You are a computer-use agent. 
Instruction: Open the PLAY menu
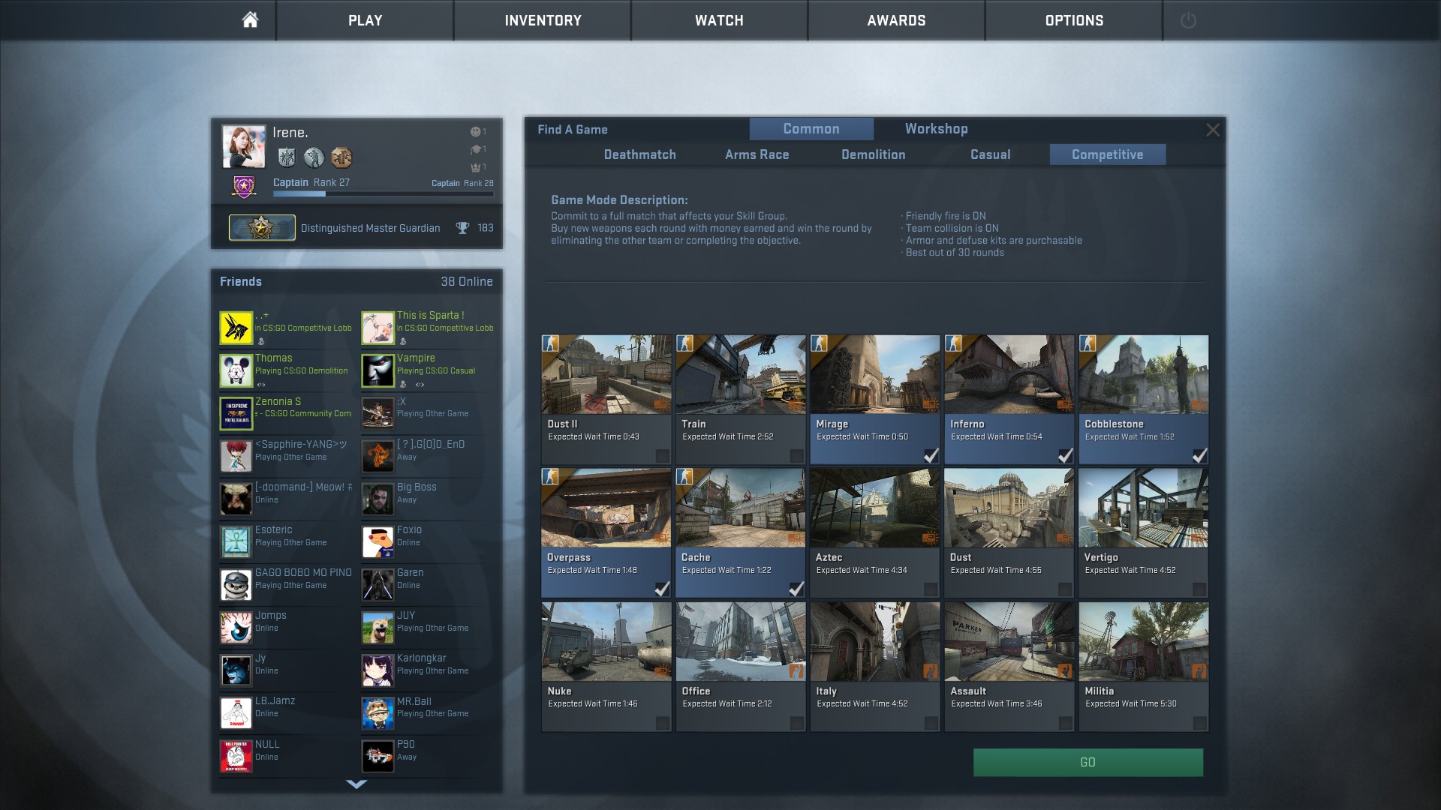tap(365, 20)
